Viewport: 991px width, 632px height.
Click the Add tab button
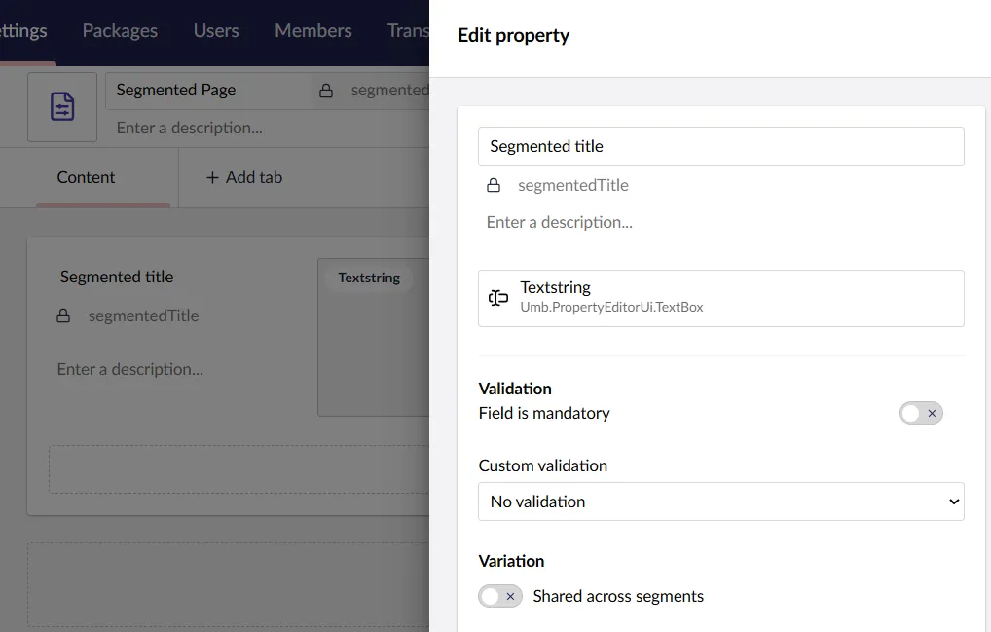click(x=244, y=177)
